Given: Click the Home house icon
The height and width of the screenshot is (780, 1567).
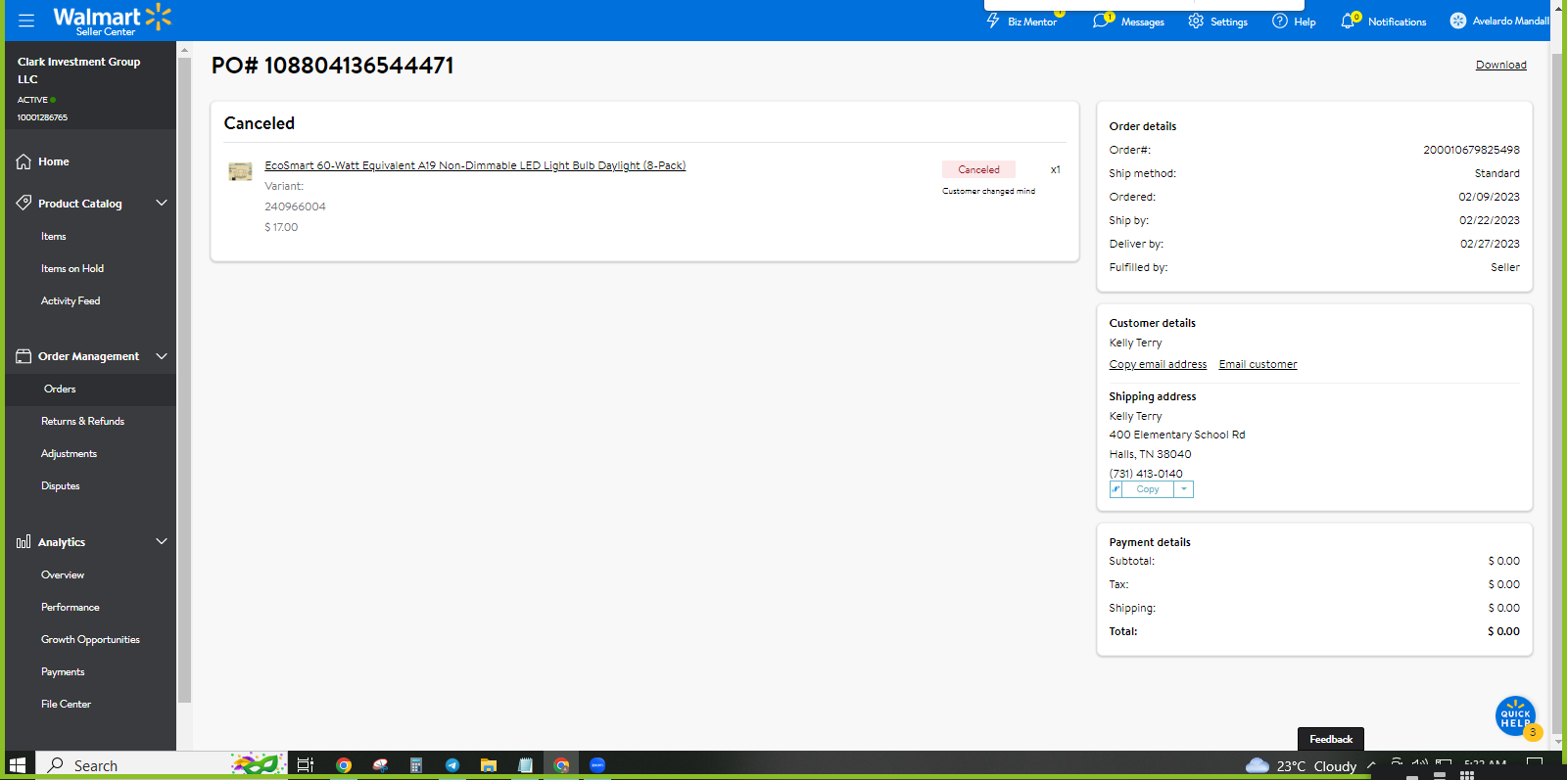Looking at the screenshot, I should (x=24, y=161).
